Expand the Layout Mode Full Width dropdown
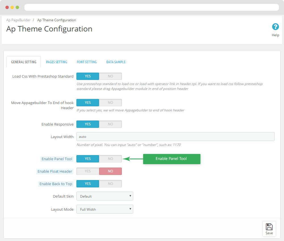The width and height of the screenshot is (284, 241). click(x=105, y=209)
